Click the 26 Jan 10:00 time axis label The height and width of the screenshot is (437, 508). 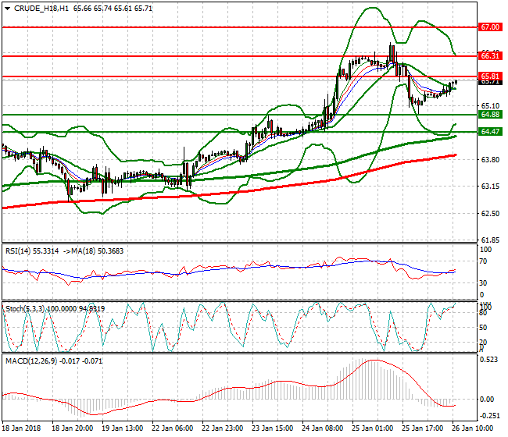pos(474,428)
